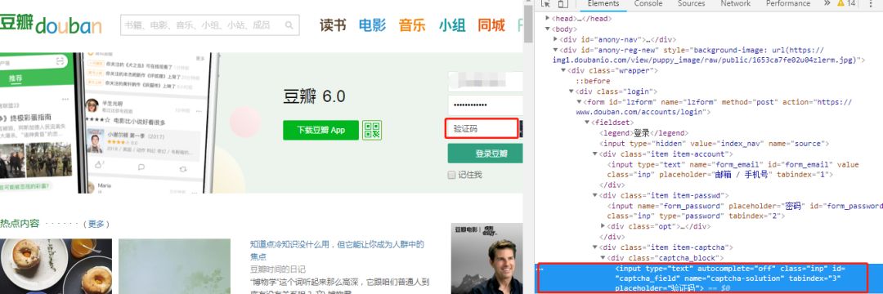Click the 下载豆瓣 App button
This screenshot has width=883, height=294.
(321, 130)
